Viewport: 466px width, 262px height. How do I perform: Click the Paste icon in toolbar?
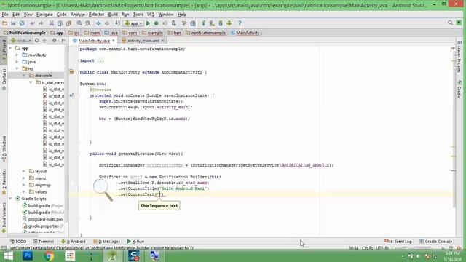68,23
